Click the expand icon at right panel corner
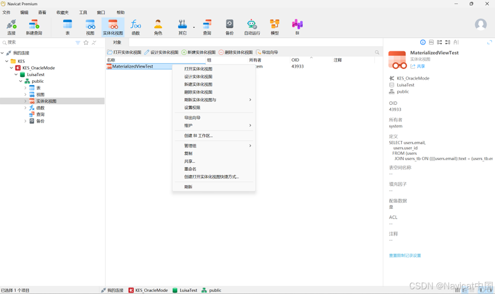Image resolution: width=495 pixels, height=294 pixels. coord(490,42)
